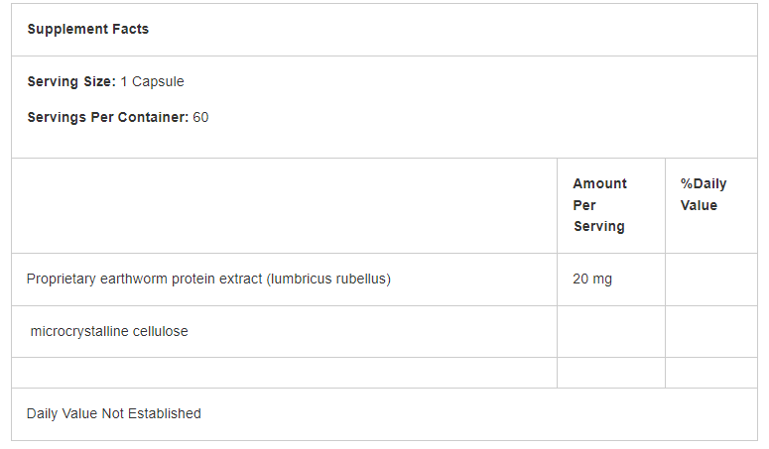This screenshot has width=769, height=449.
Task: Select the servings count value 60
Action: point(200,117)
